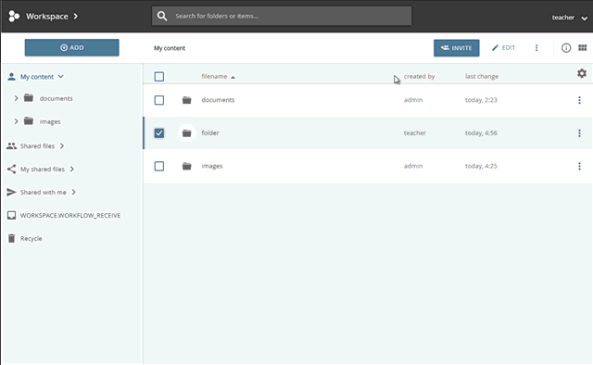This screenshot has width=593, height=365.
Task: Open the info panel icon
Action: [x=566, y=47]
